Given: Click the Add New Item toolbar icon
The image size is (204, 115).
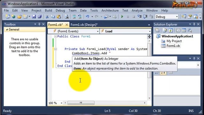Looking at the screenshot, I should tap(25, 17).
